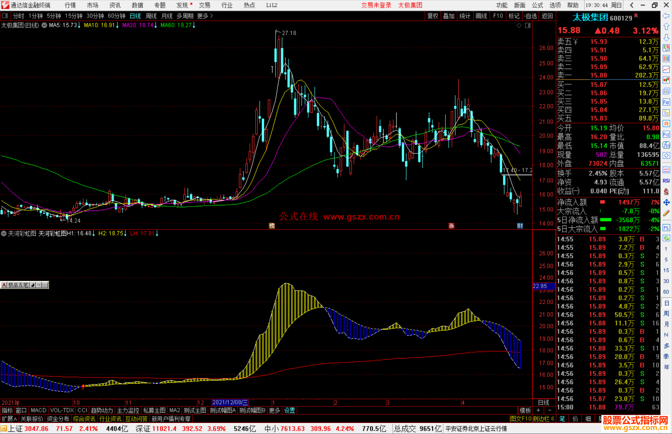Open the stacked news pages sidebar icon
This screenshot has height=434, width=672.
point(666,91)
